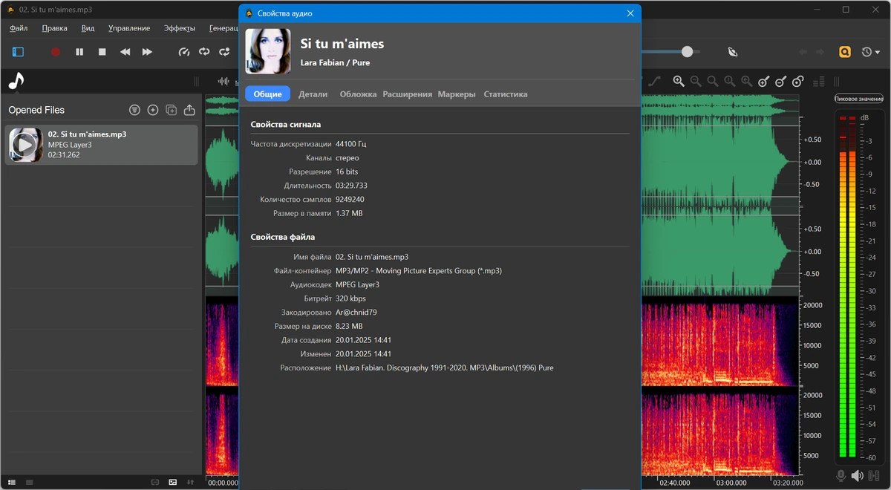This screenshot has height=490, width=891.
Task: Click the collapse icon in files panel footer
Action: (x=155, y=482)
